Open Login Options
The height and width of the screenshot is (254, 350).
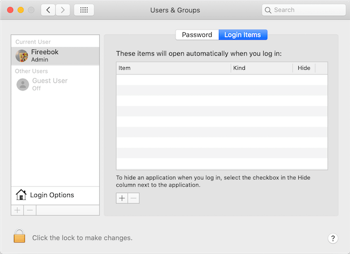tap(55, 195)
